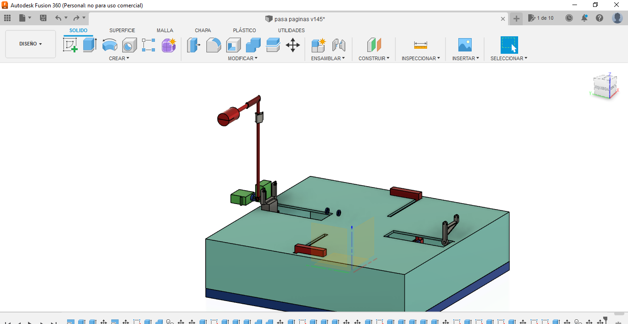Viewport: 628px width, 324px height.
Task: Click the Joint tool in Ensamblar
Action: 338,45
